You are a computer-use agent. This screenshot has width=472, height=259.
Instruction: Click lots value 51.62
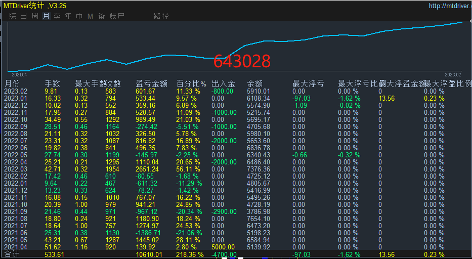[53, 247]
